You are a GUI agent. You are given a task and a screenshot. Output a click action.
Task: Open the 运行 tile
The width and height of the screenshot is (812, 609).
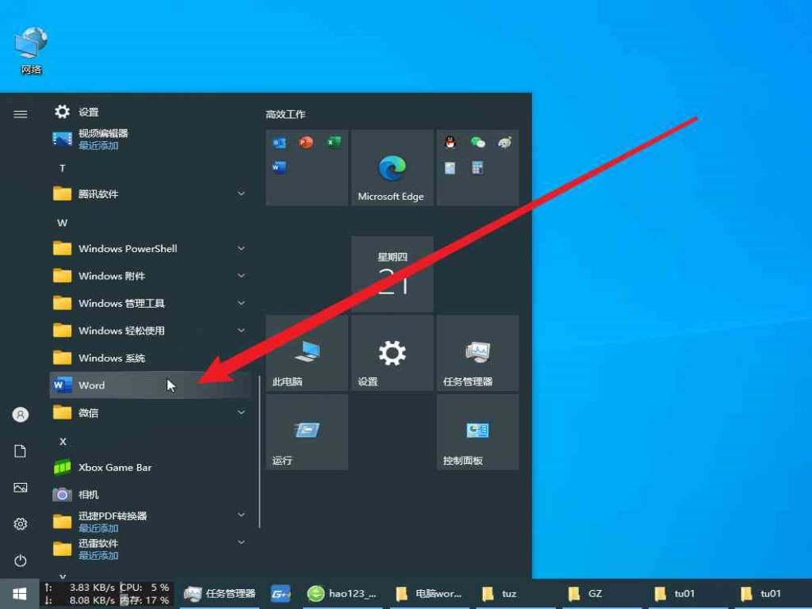307,432
